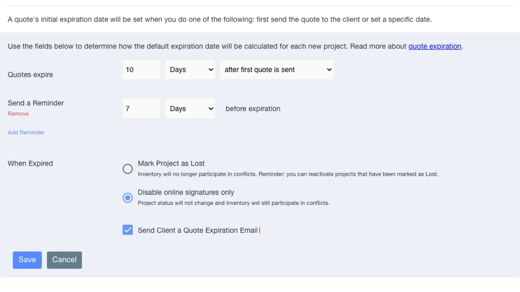Click the 'Send a Reminder' field label
Viewport: 520px width, 292px height.
pyautogui.click(x=36, y=103)
